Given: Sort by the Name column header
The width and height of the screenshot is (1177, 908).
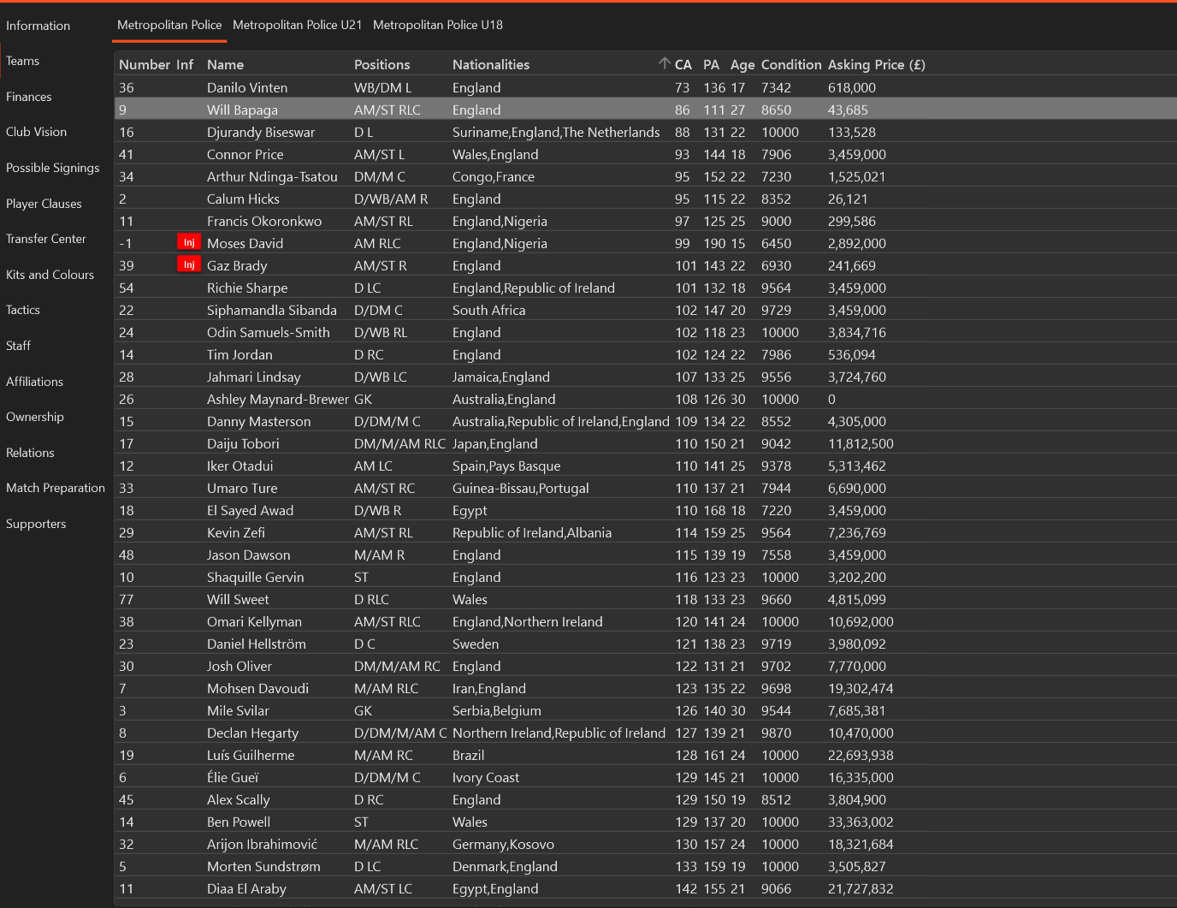Looking at the screenshot, I should (225, 64).
